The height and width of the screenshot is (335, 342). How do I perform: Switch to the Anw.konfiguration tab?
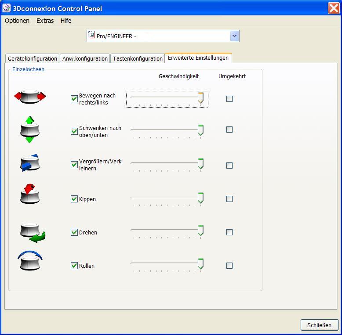(x=85, y=58)
